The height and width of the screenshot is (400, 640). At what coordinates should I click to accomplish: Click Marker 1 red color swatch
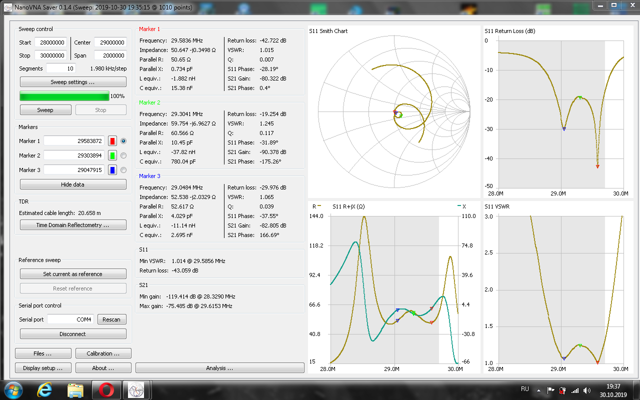coord(112,141)
